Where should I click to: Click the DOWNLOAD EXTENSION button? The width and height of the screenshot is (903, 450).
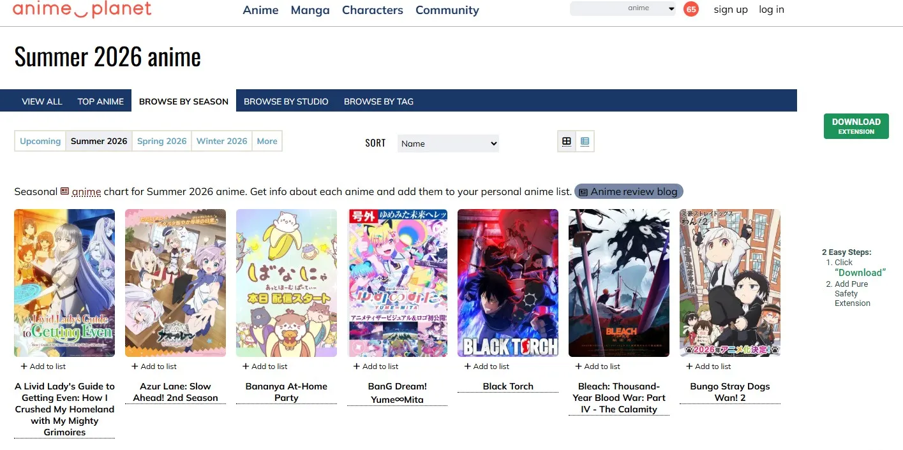pyautogui.click(x=856, y=126)
